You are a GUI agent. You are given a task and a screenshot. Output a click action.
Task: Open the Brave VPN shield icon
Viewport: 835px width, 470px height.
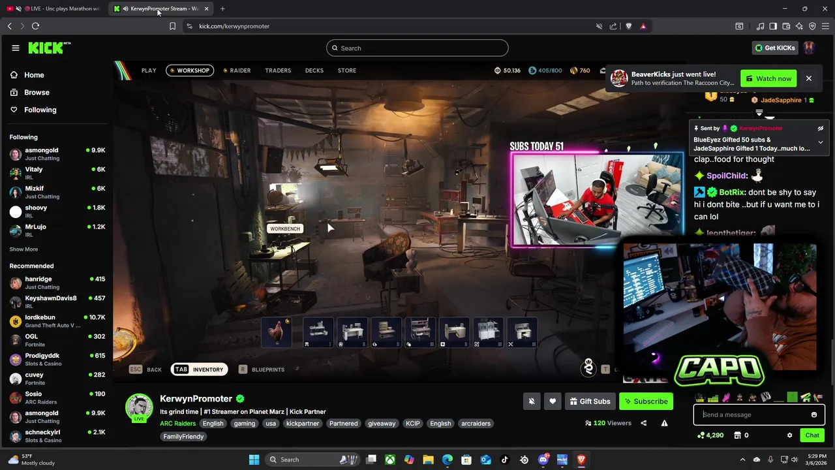coord(812,26)
